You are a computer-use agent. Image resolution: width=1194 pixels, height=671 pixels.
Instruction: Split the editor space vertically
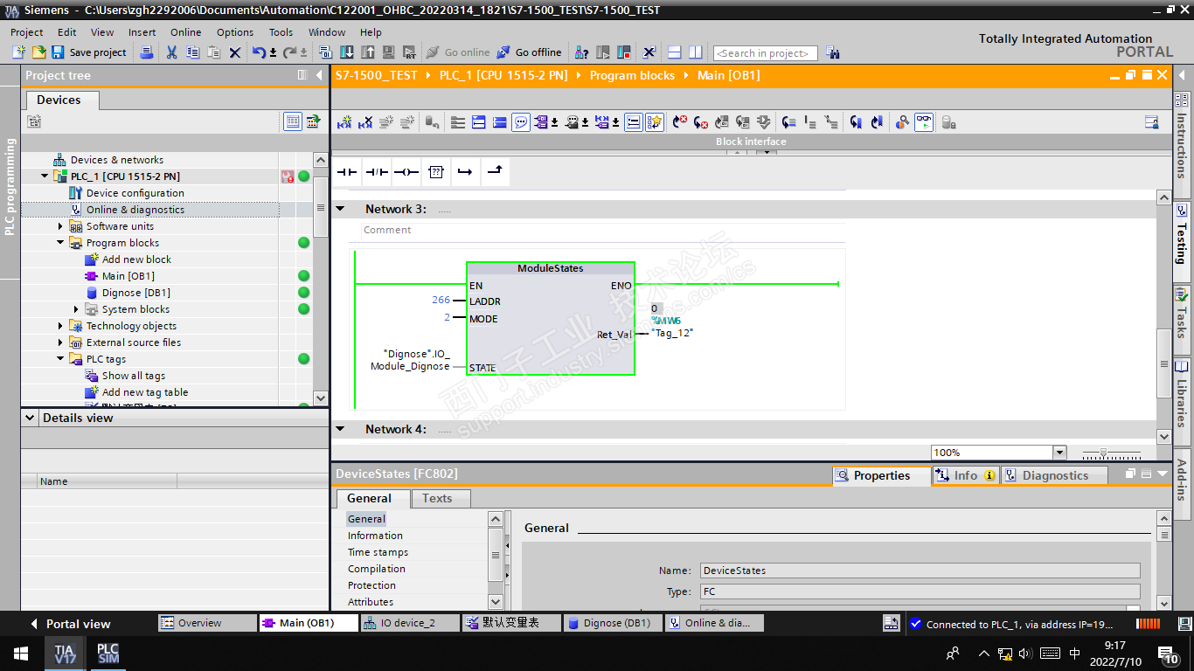tap(696, 52)
